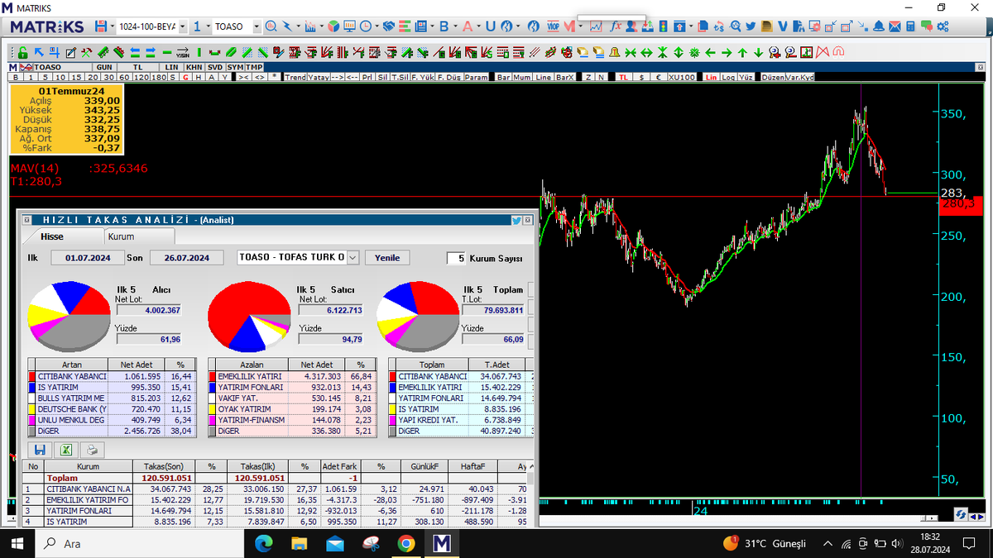The image size is (993, 558).
Task: Open File Explorer from the taskbar
Action: click(300, 543)
